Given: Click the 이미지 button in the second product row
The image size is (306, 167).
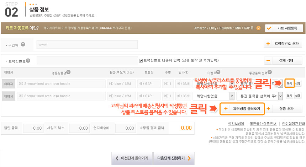Looking at the screenshot, I should (x=8, y=96).
